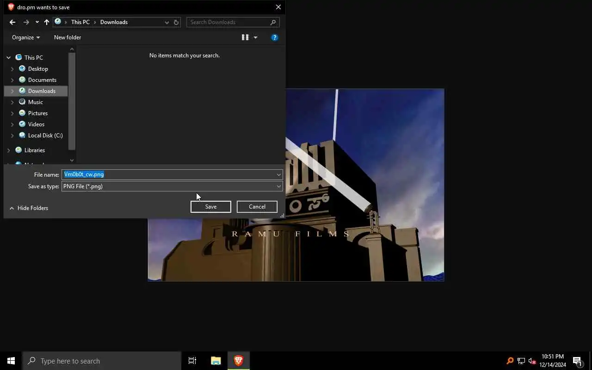Open the dialog Help icon
Screen dimensions: 592x370
click(x=275, y=37)
